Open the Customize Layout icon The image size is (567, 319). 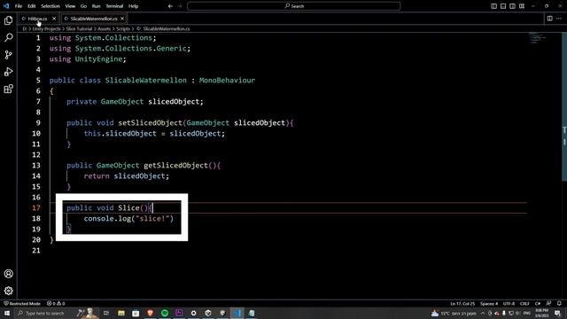(x=522, y=6)
